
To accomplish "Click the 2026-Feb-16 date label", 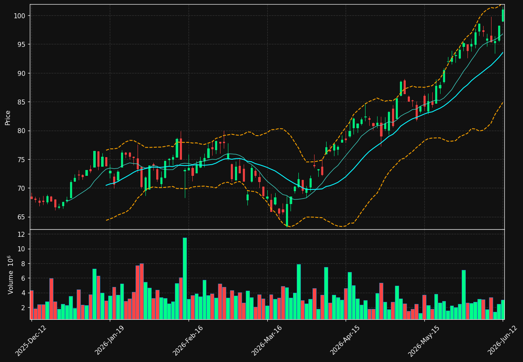I will [x=188, y=340].
